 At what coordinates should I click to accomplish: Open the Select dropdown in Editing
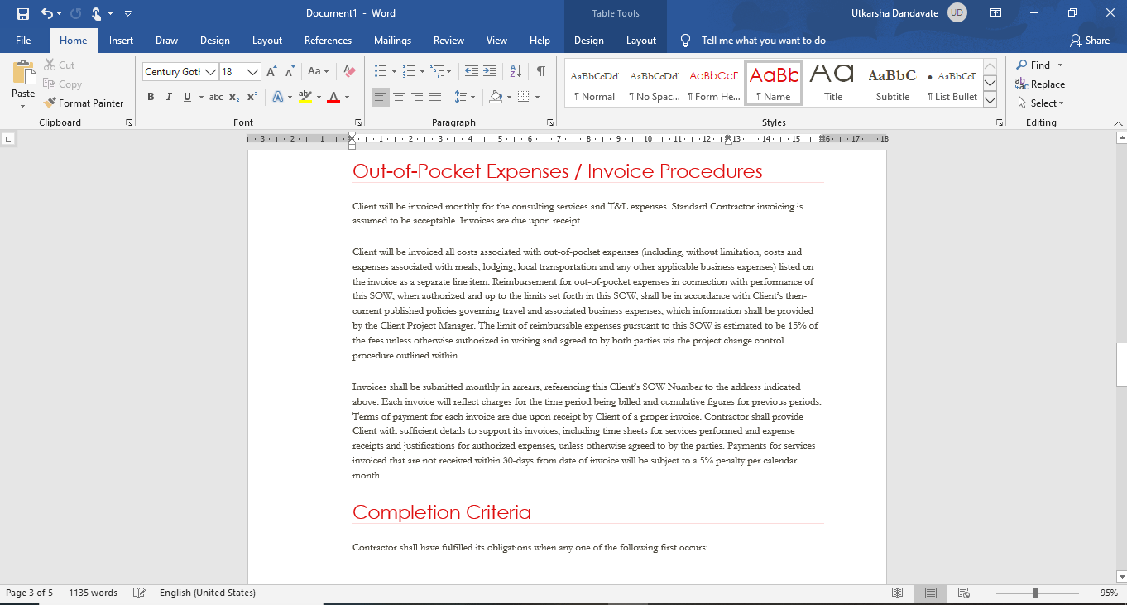tap(1040, 103)
